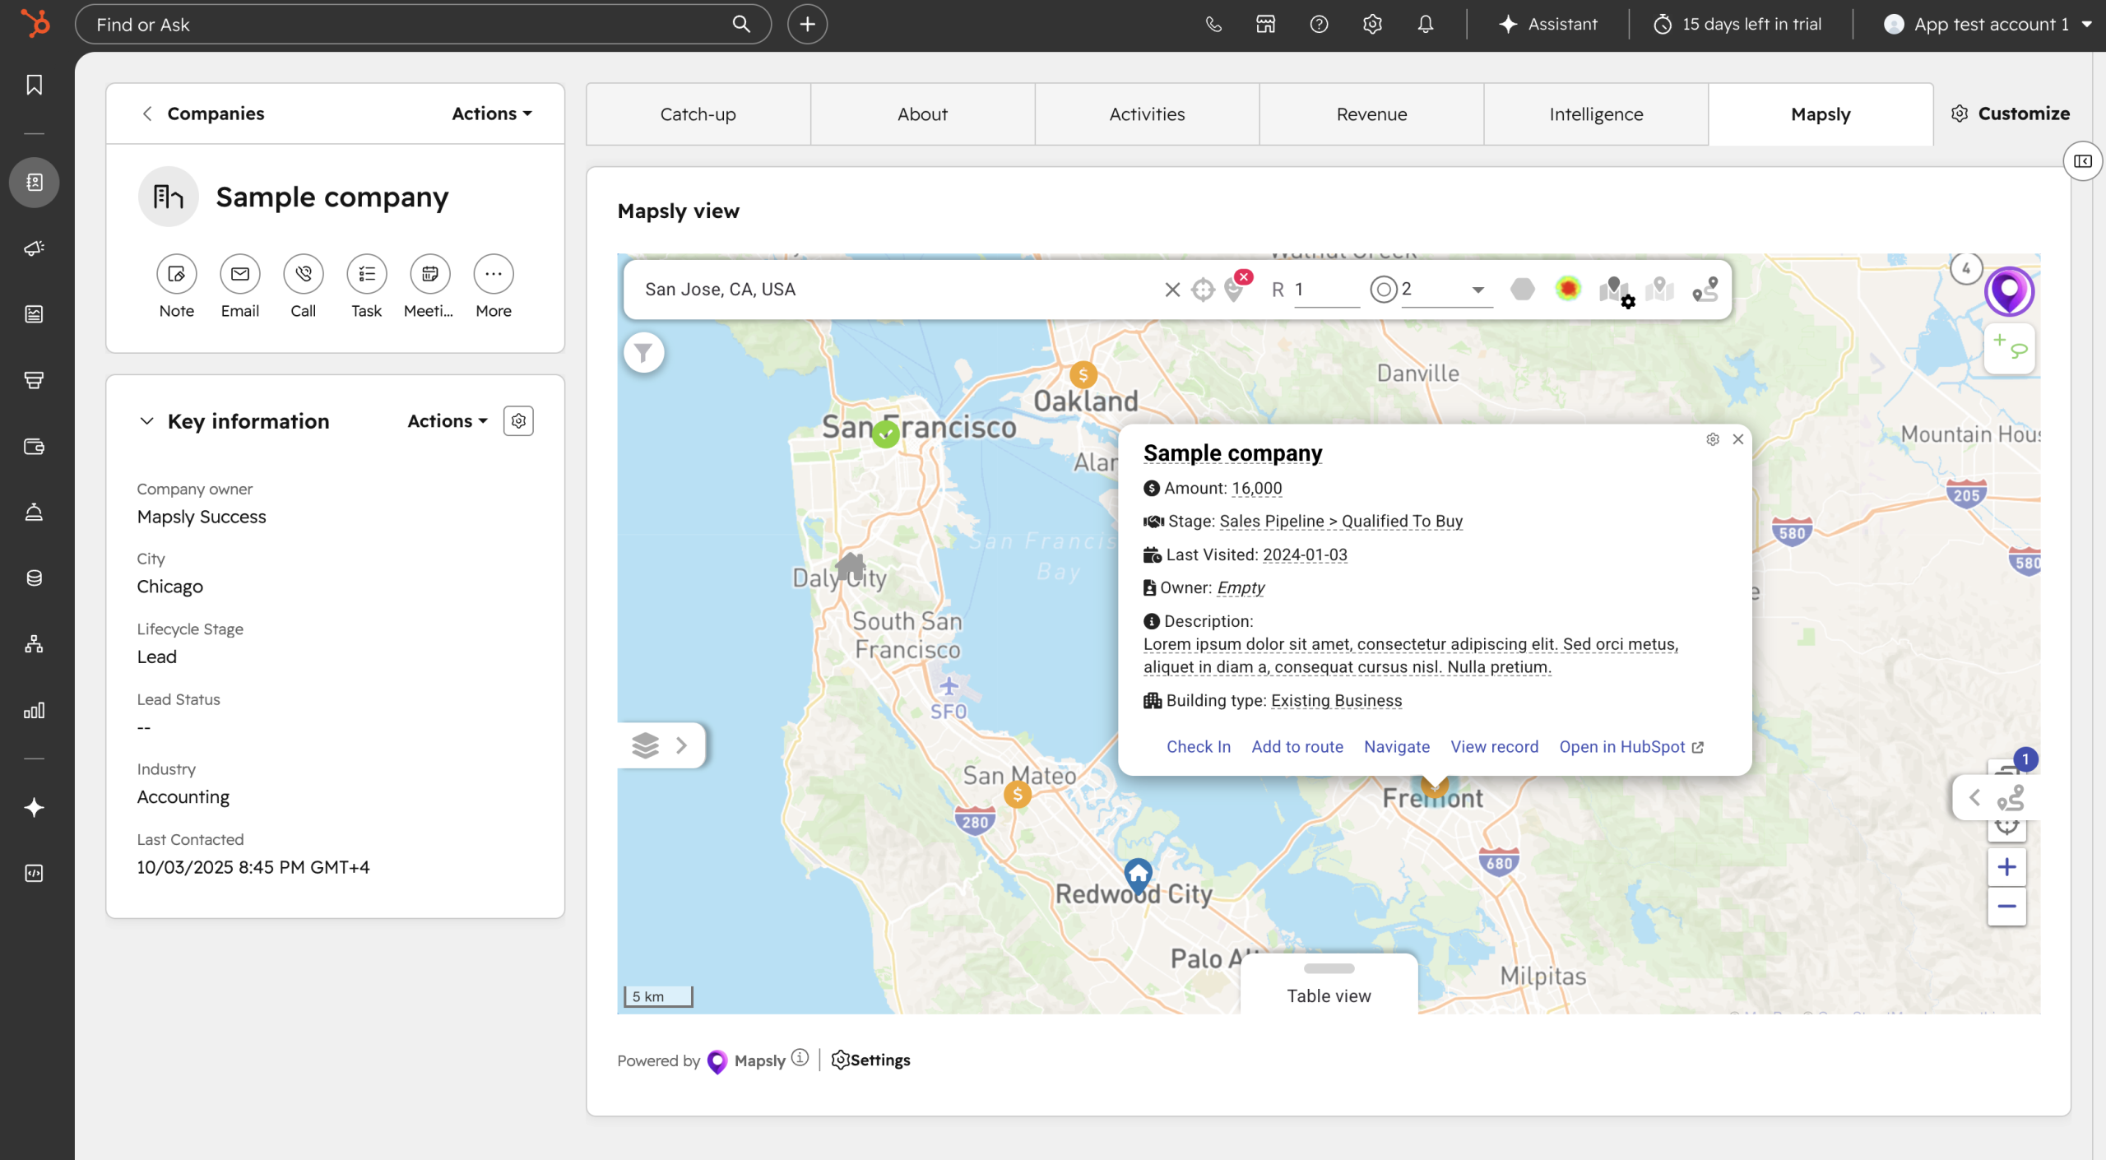
Task: Open the Marketing megaphone sidebar icon
Action: [x=34, y=248]
